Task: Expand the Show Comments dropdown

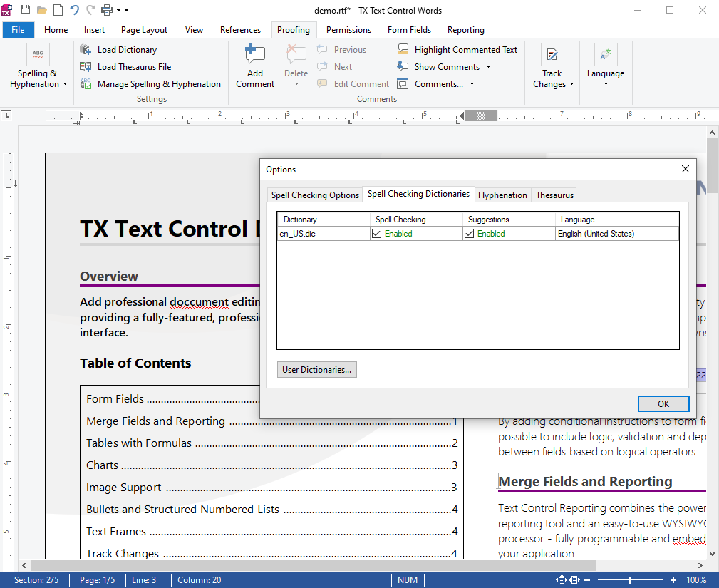Action: [487, 66]
